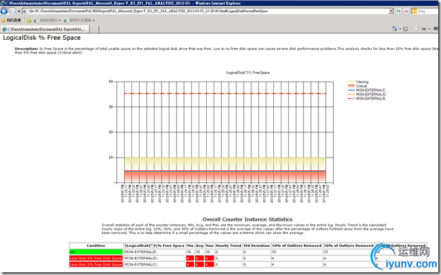441x275 pixels.
Task: Click the Print icon in command bar
Action: [424, 29]
